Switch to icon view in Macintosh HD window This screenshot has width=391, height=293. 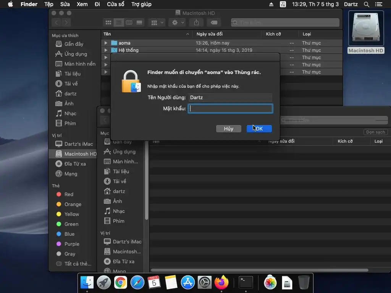[108, 23]
